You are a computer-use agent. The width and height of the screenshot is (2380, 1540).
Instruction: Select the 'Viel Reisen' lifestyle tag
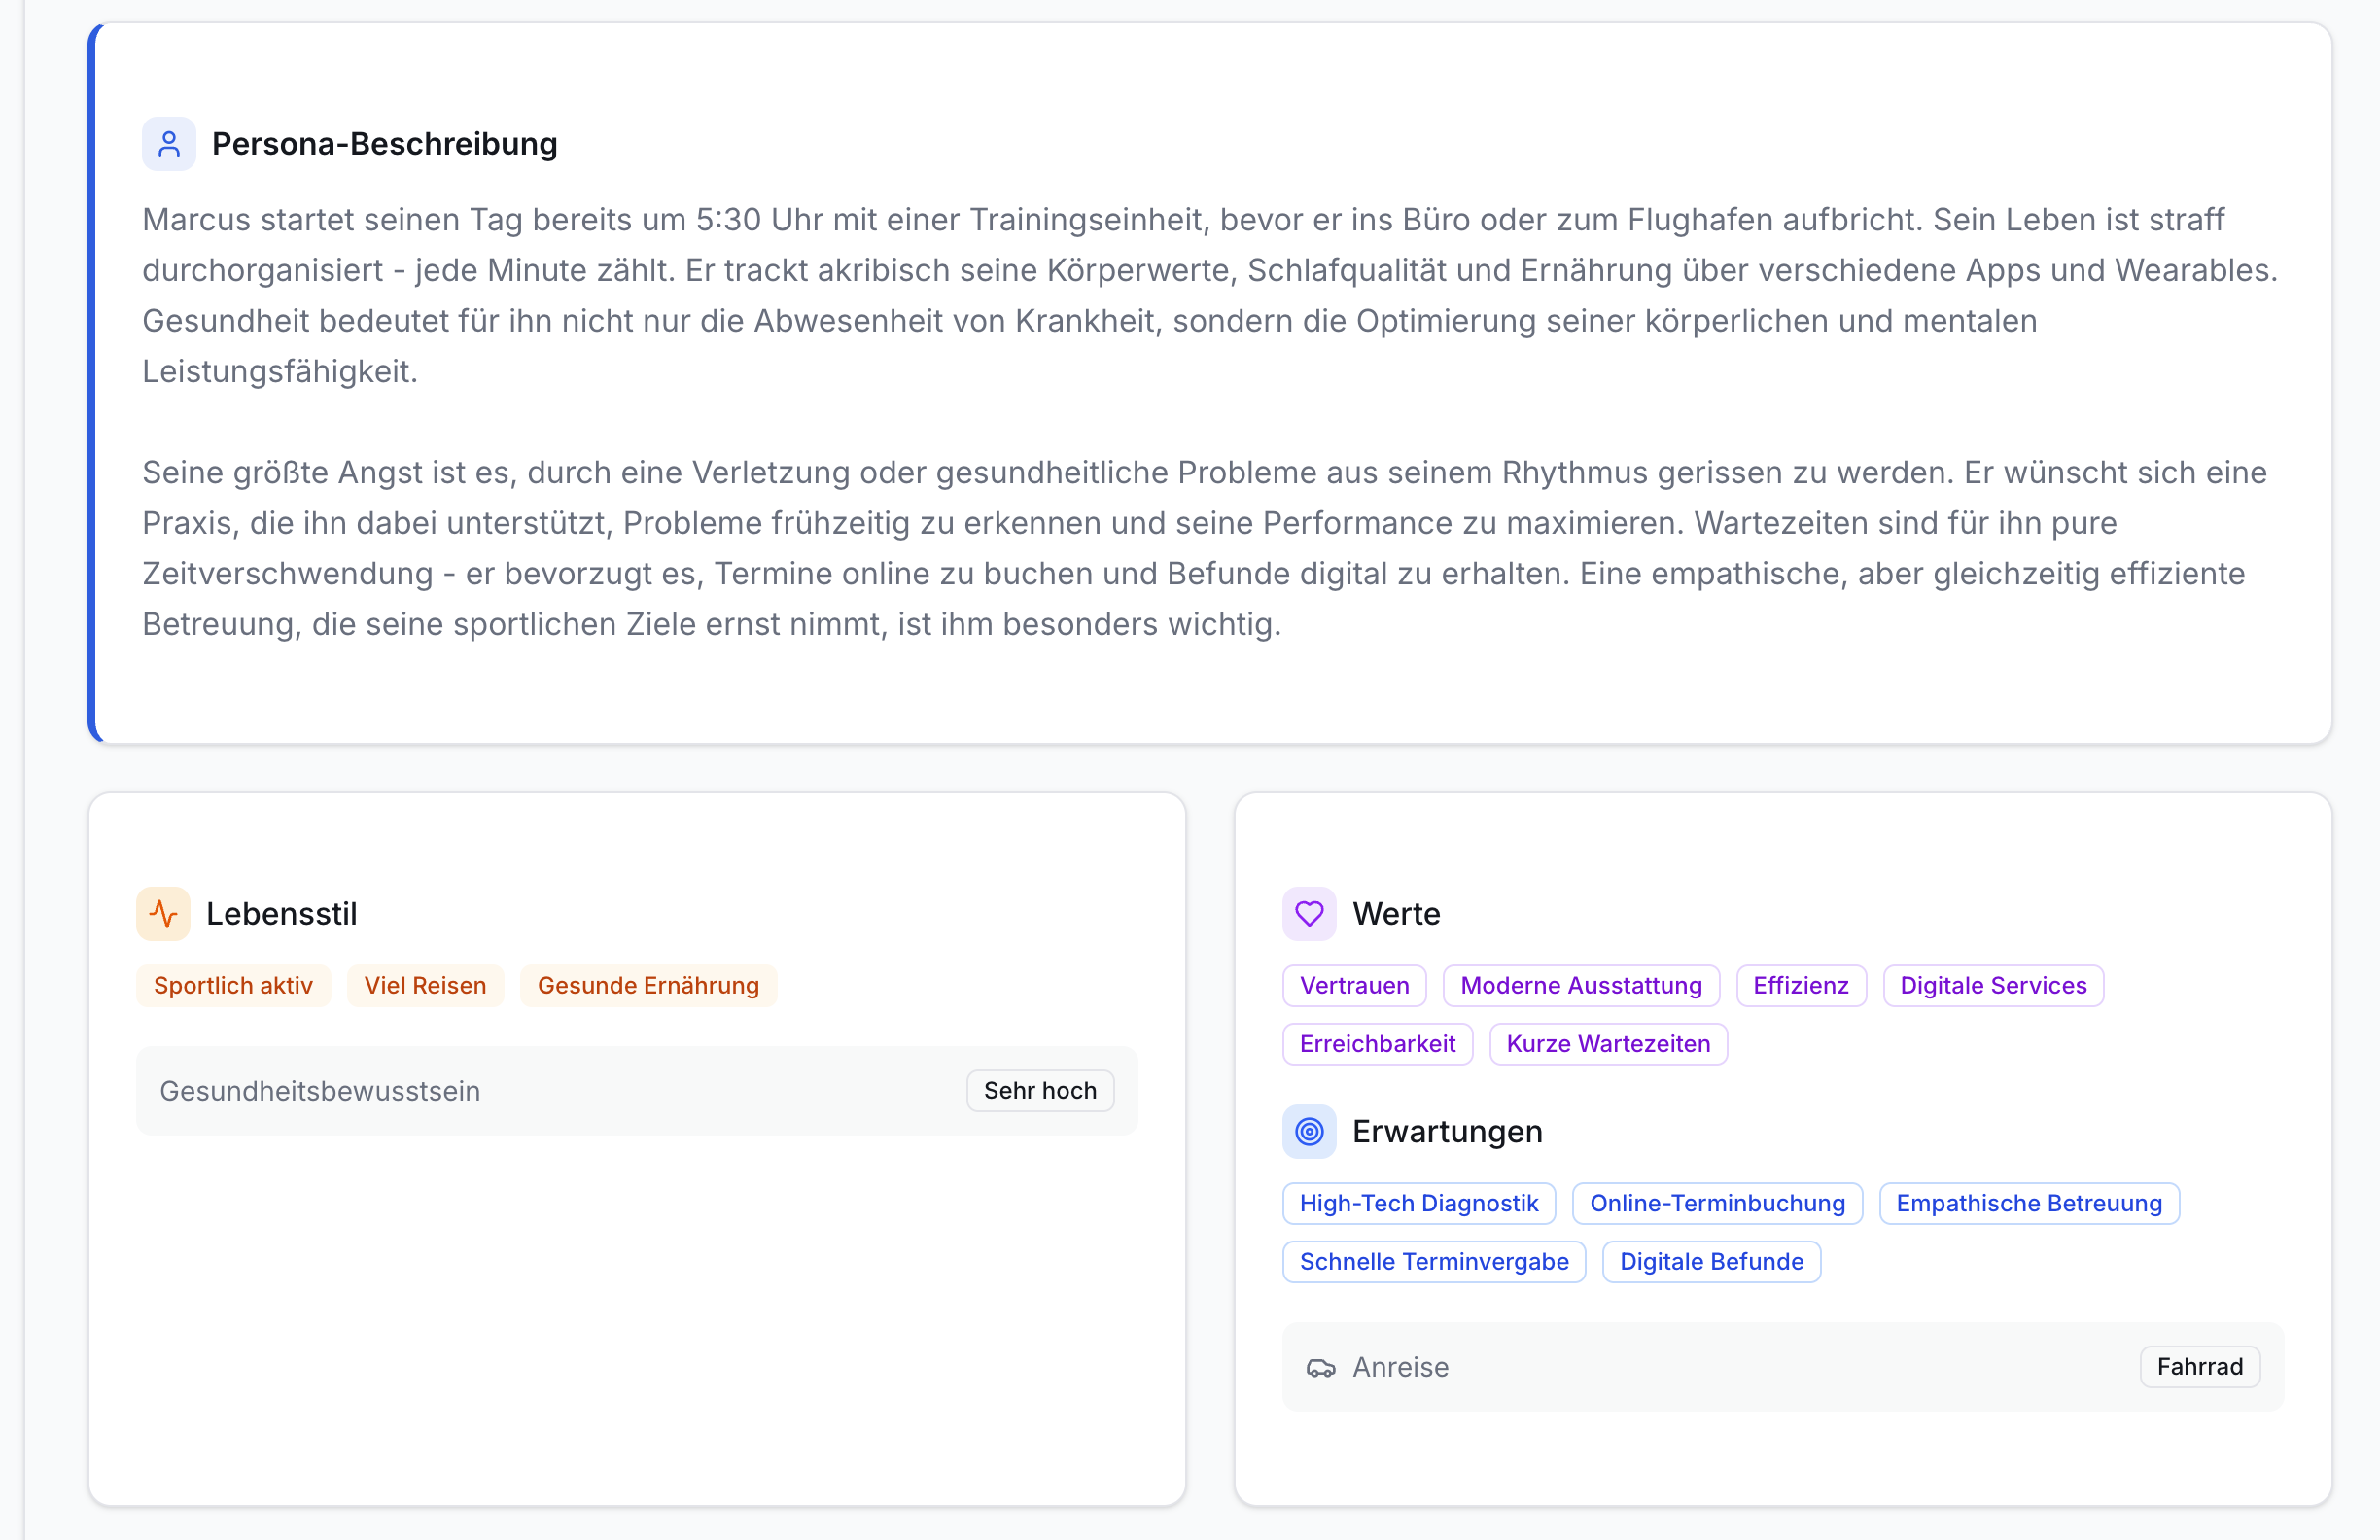pos(425,985)
